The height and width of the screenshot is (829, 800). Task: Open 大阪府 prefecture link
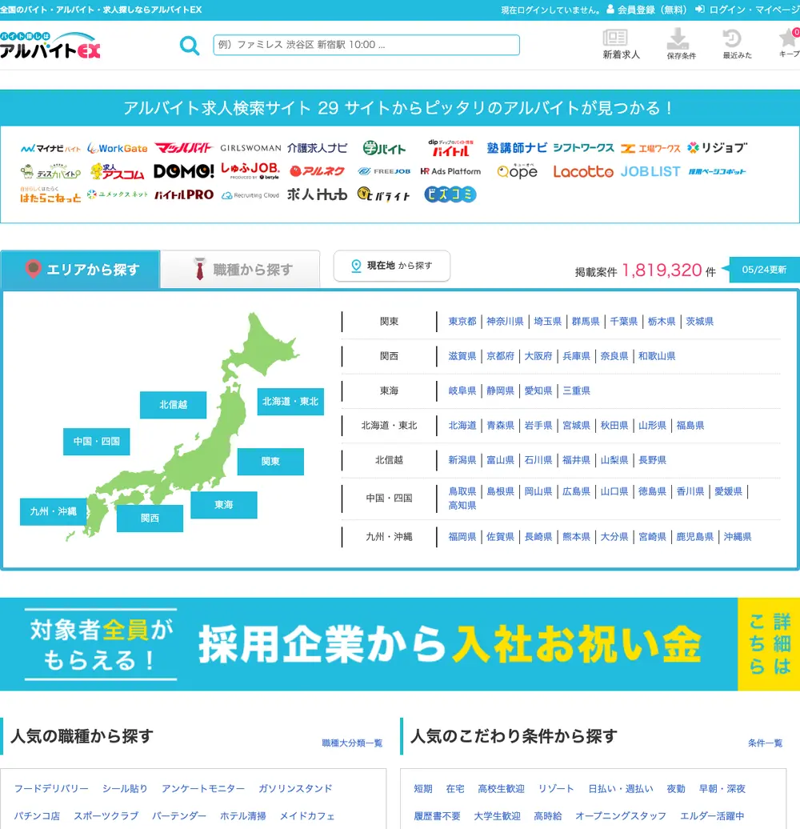tap(538, 356)
